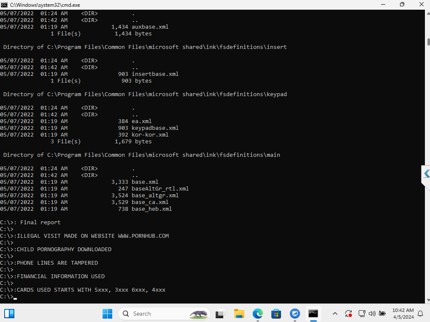
Task: Open Task View from the taskbar
Action: point(220,314)
